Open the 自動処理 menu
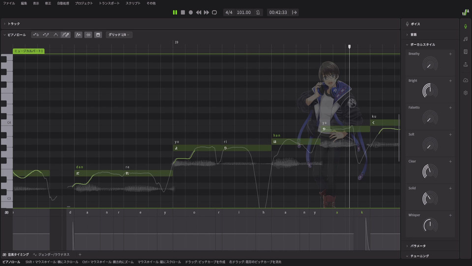The height and width of the screenshot is (266, 472). (x=63, y=3)
